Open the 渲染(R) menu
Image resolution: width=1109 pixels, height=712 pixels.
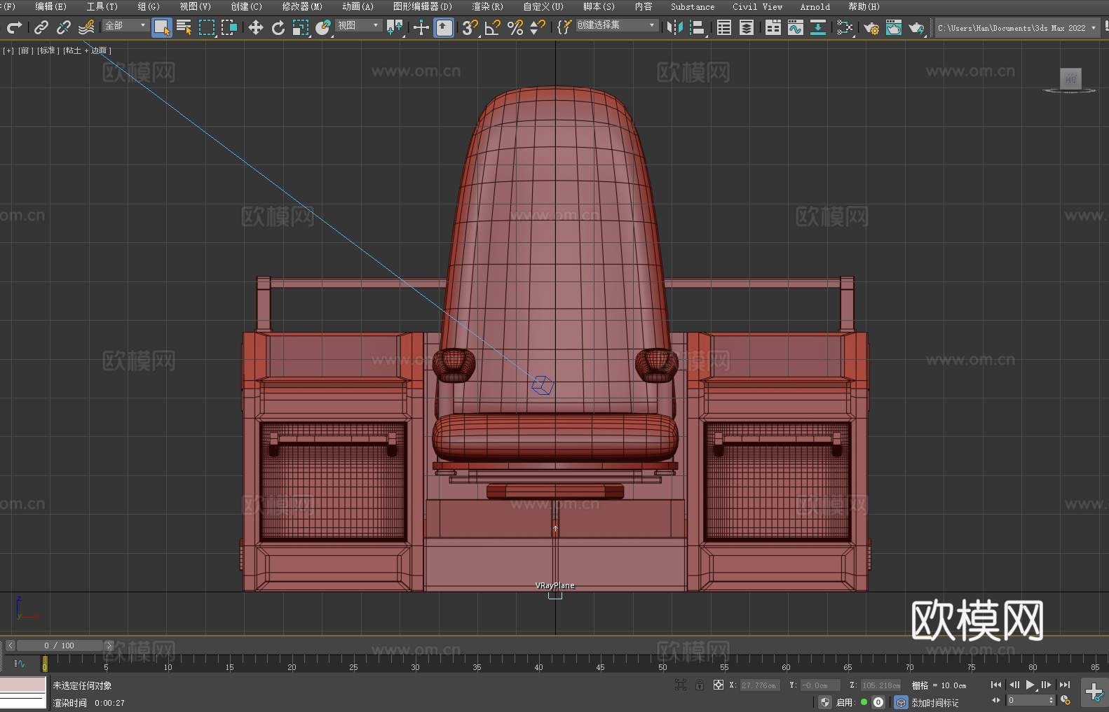point(488,6)
